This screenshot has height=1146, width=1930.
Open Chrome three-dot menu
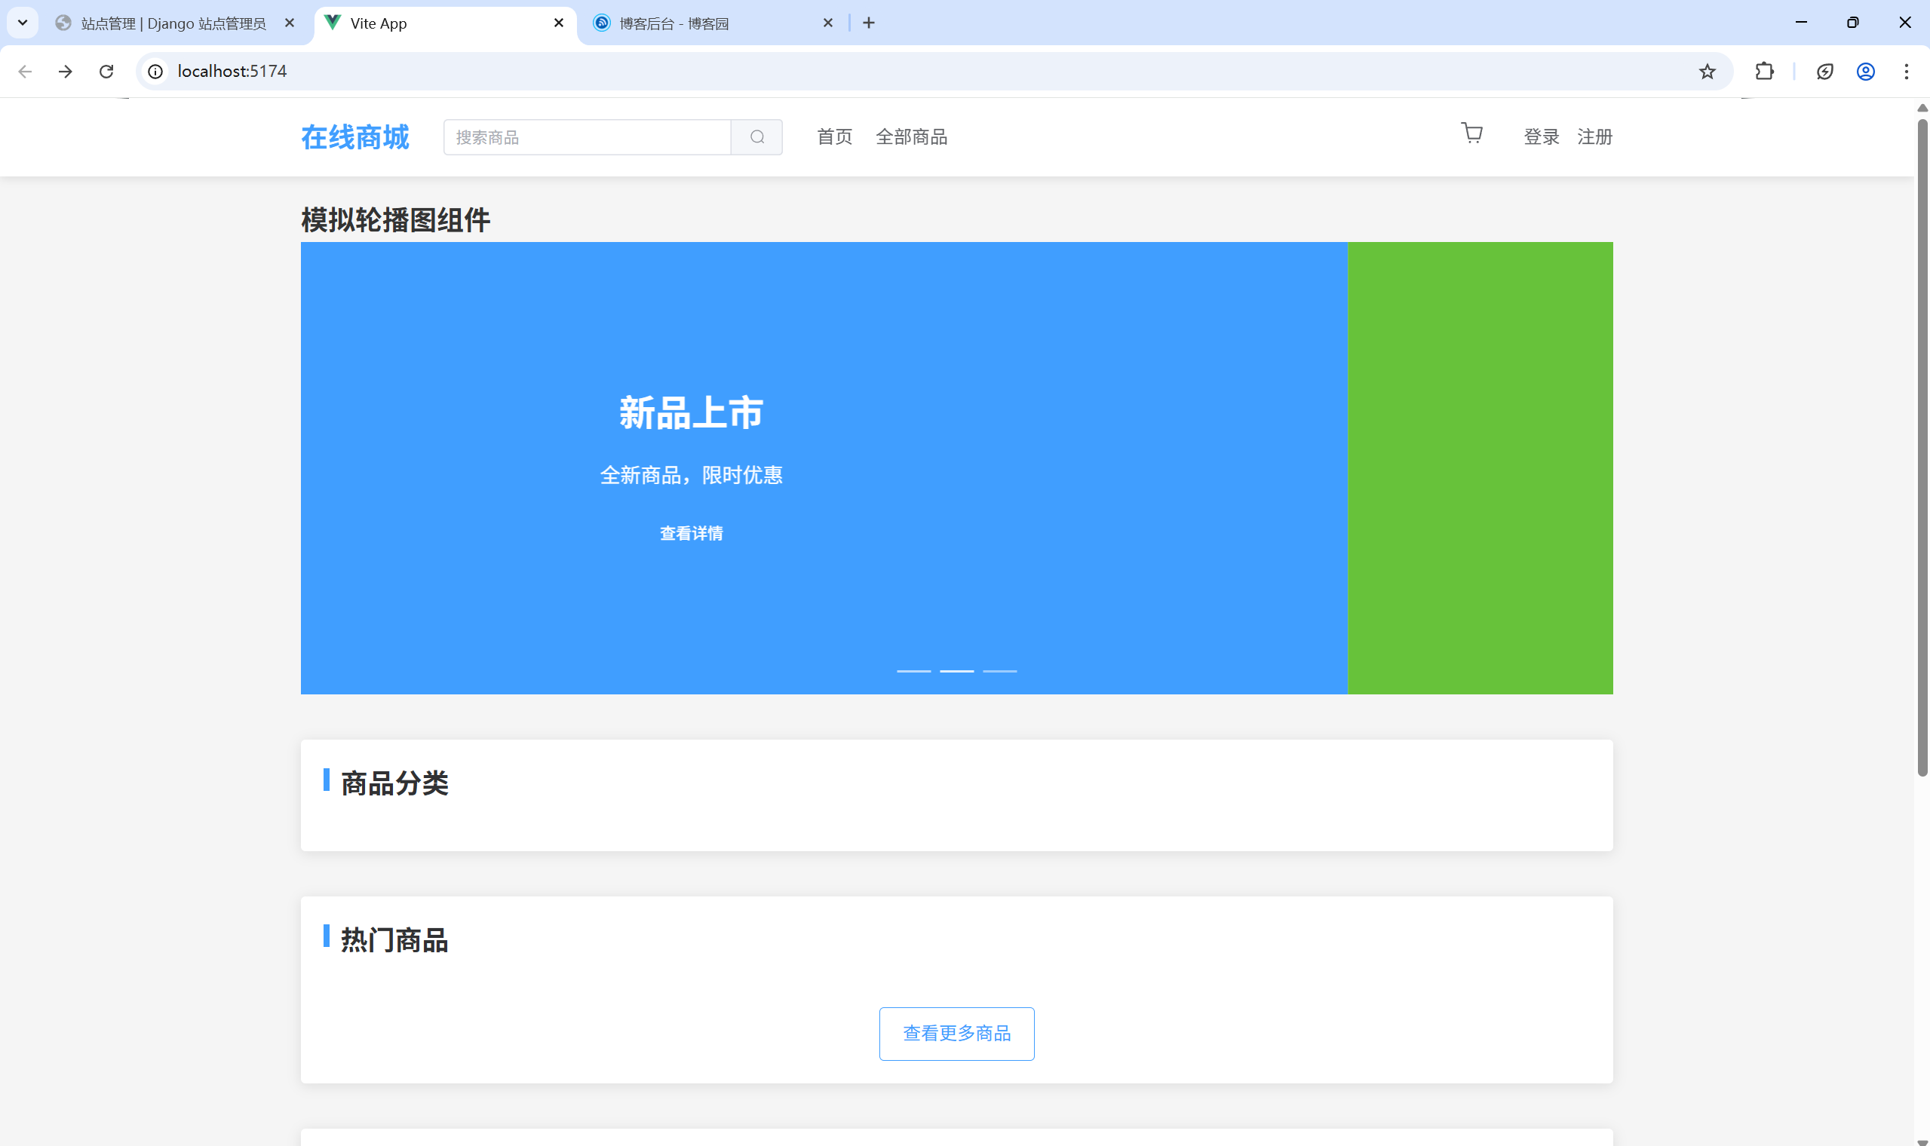point(1906,72)
